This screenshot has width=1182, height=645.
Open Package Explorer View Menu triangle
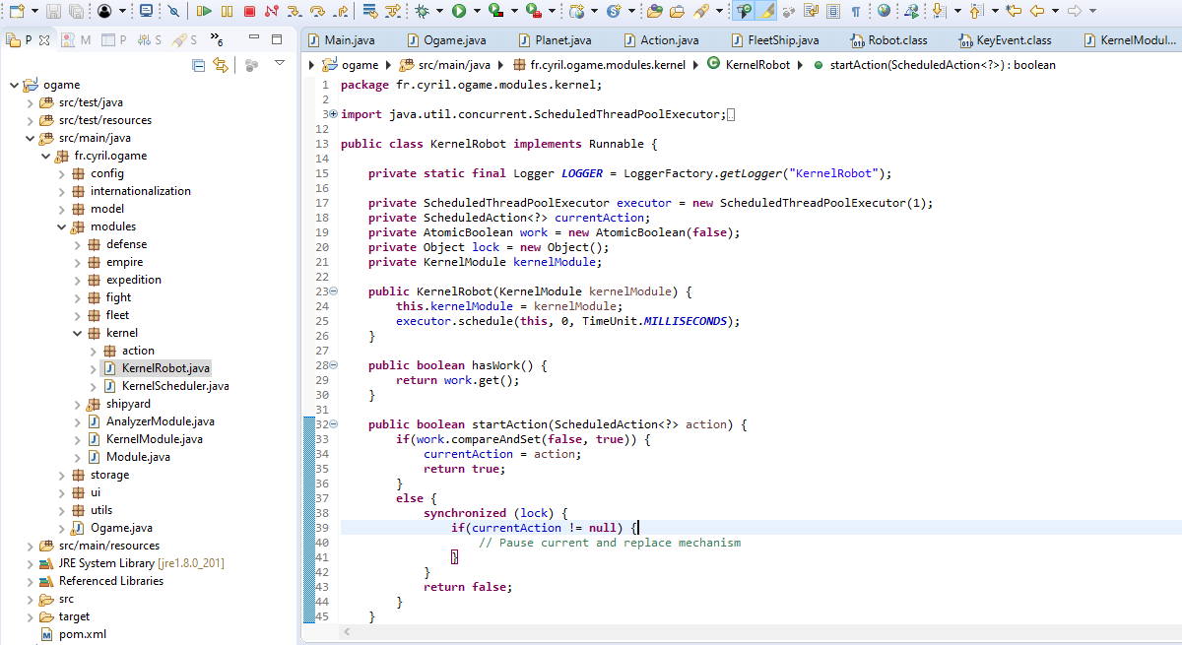click(280, 64)
